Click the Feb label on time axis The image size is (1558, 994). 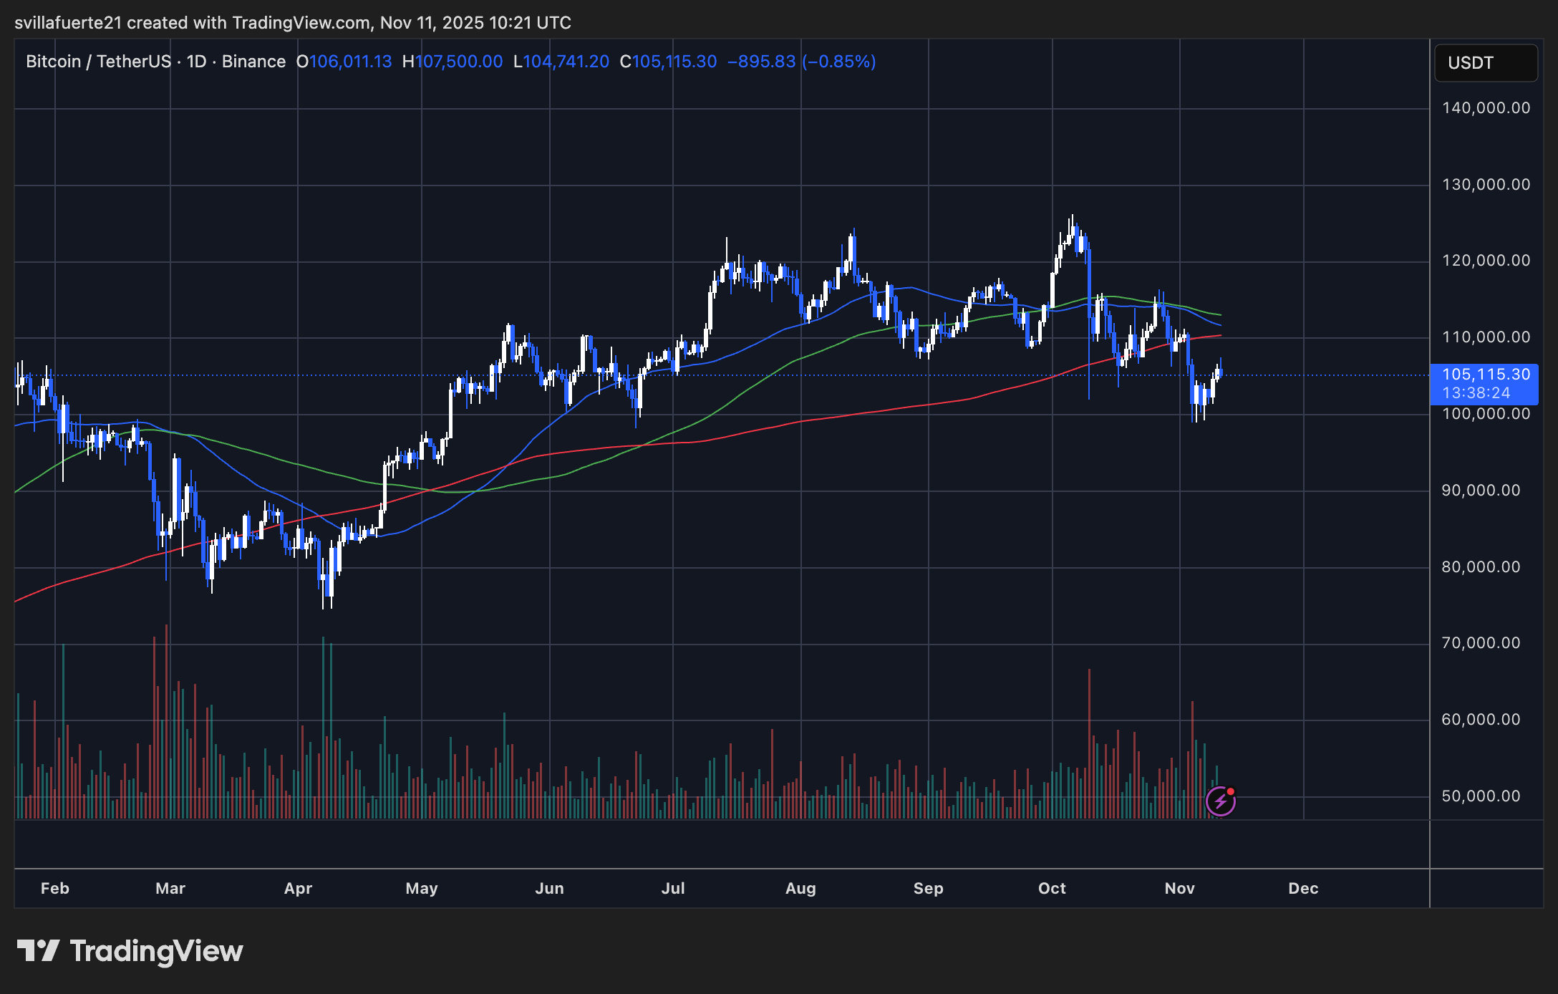coord(55,888)
